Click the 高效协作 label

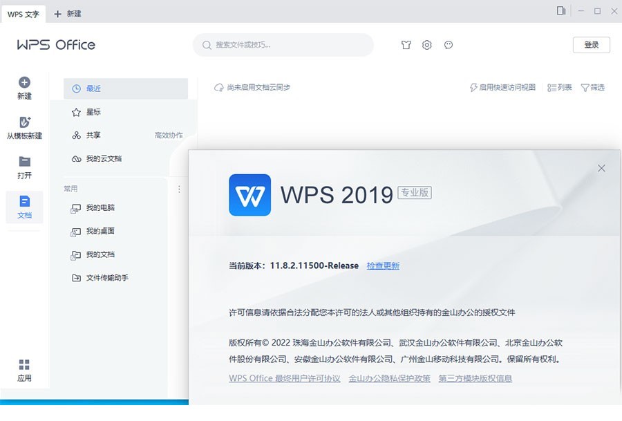point(169,135)
